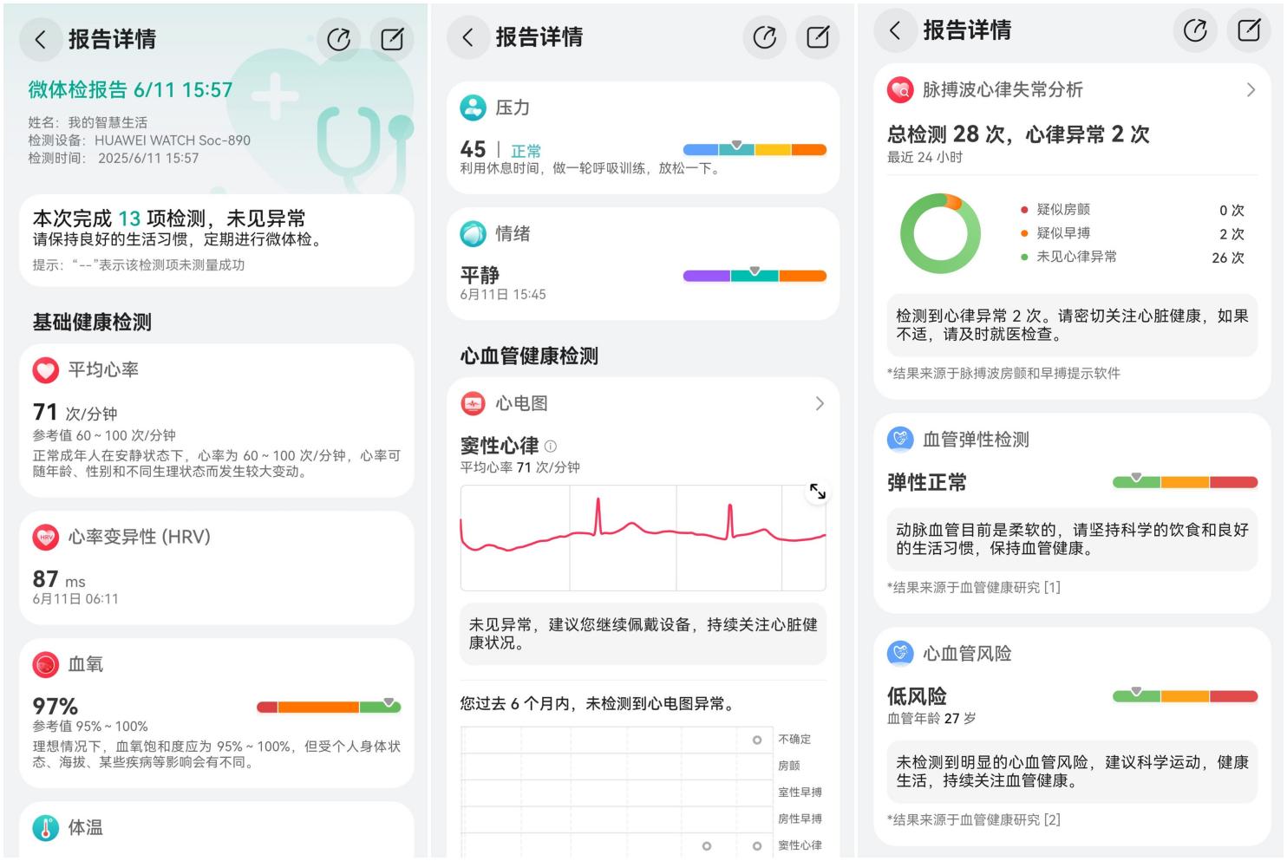Open 心电图 details via chevron
This screenshot has width=1287, height=861.
[820, 403]
